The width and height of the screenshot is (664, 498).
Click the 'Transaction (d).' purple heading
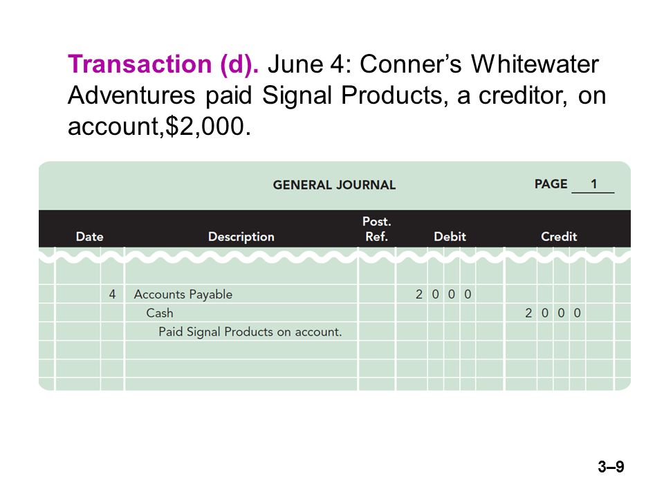click(163, 64)
